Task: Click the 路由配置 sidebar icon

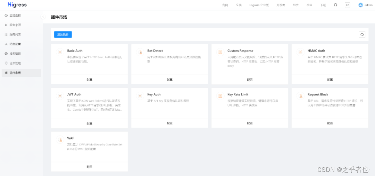Action: pos(6,44)
